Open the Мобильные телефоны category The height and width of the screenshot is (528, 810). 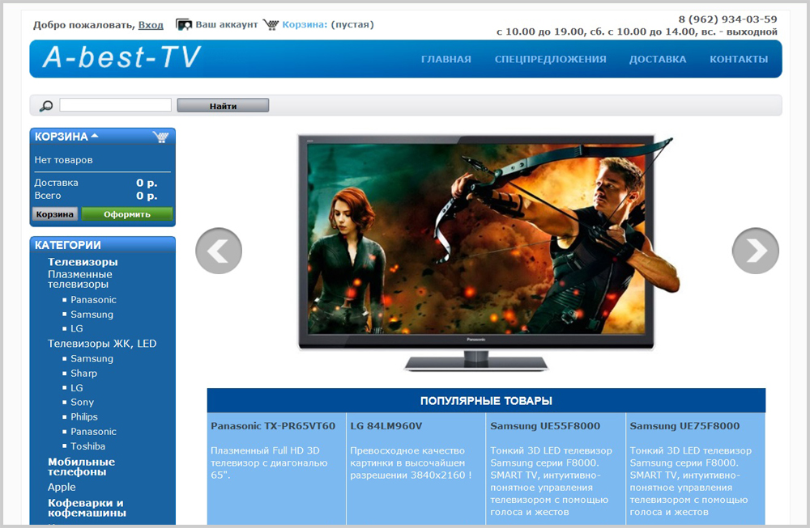[82, 467]
